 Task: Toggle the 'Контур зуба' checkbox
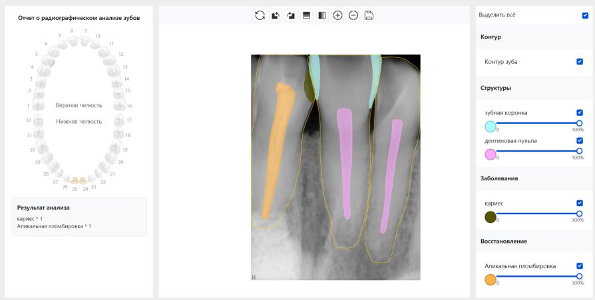(x=580, y=62)
